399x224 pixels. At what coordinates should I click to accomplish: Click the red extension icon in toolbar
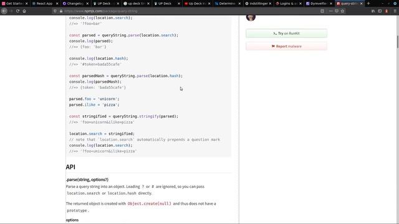(x=387, y=11)
